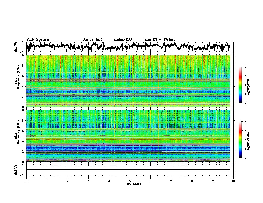The width and height of the screenshot is (263, 203).
Task: Click the "5" tick on ch.1(V) axis
Action: click(23, 42)
